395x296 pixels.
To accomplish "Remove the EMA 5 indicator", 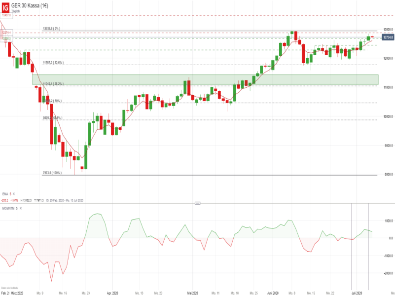I will click(x=14, y=194).
